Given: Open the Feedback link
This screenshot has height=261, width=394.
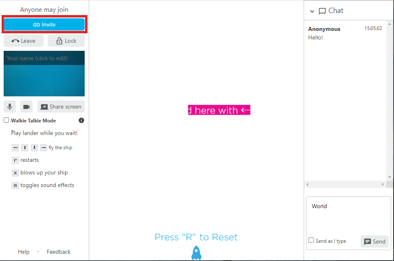Looking at the screenshot, I should coord(59,252).
